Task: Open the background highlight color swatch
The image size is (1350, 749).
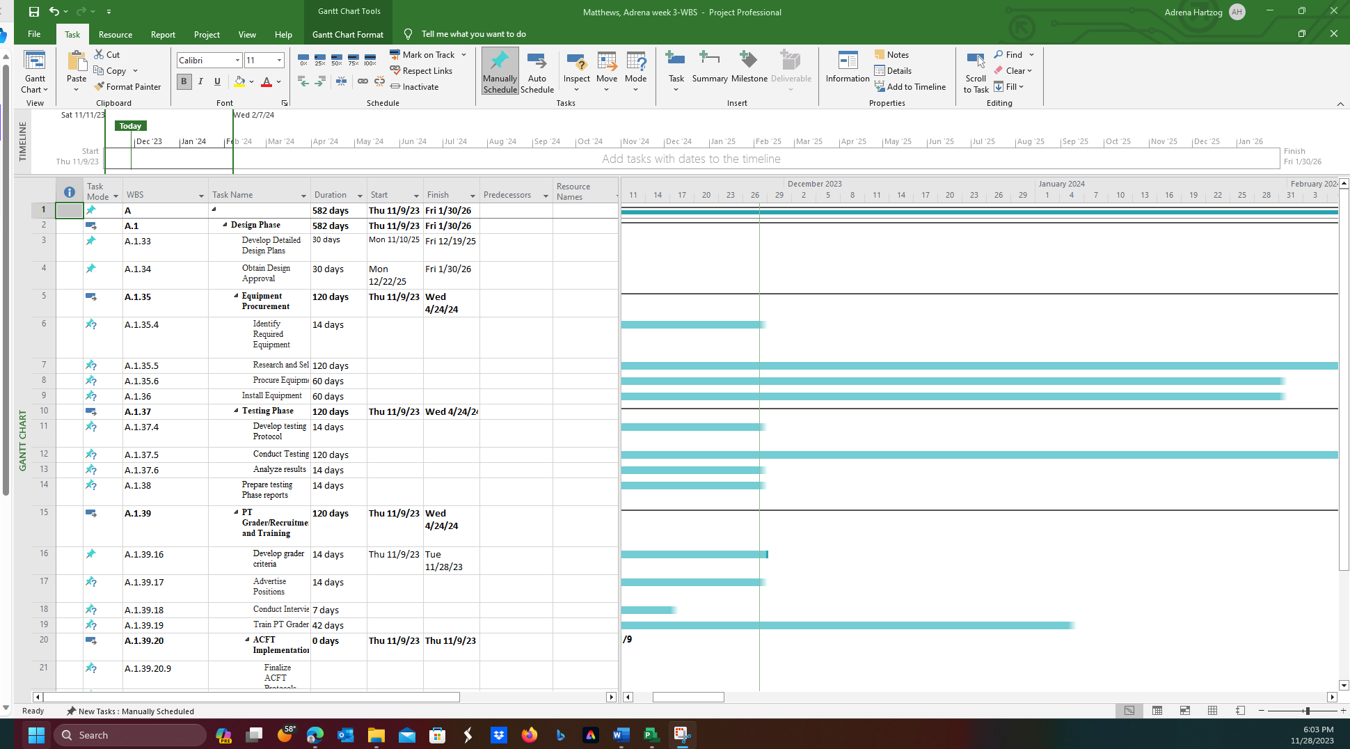Action: 240,82
